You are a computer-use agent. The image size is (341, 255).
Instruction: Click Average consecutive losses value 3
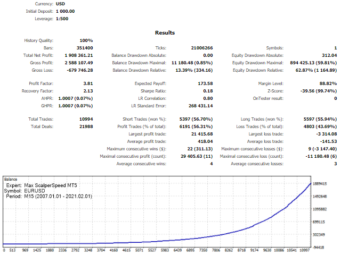336,164
